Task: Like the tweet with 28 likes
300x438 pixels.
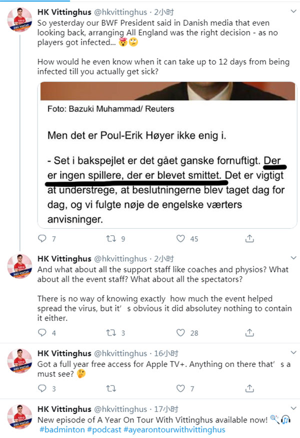Action: [181, 332]
